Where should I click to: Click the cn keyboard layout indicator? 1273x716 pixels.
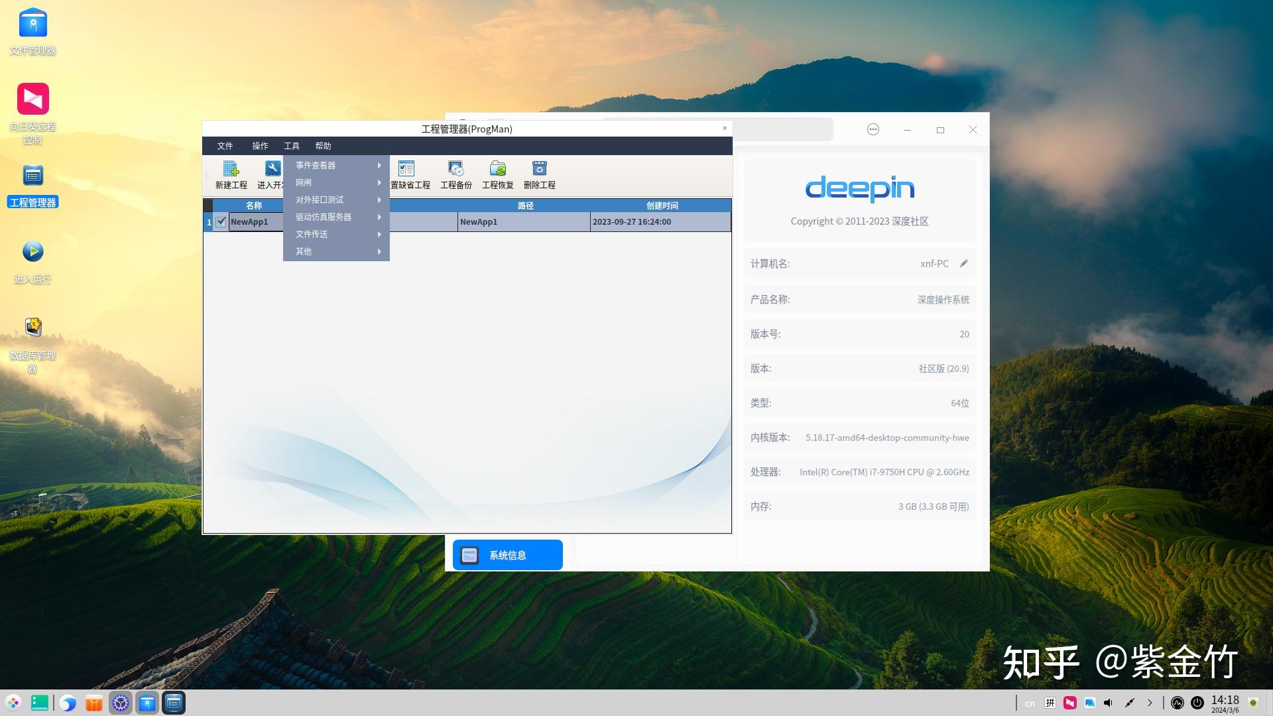coord(1030,703)
